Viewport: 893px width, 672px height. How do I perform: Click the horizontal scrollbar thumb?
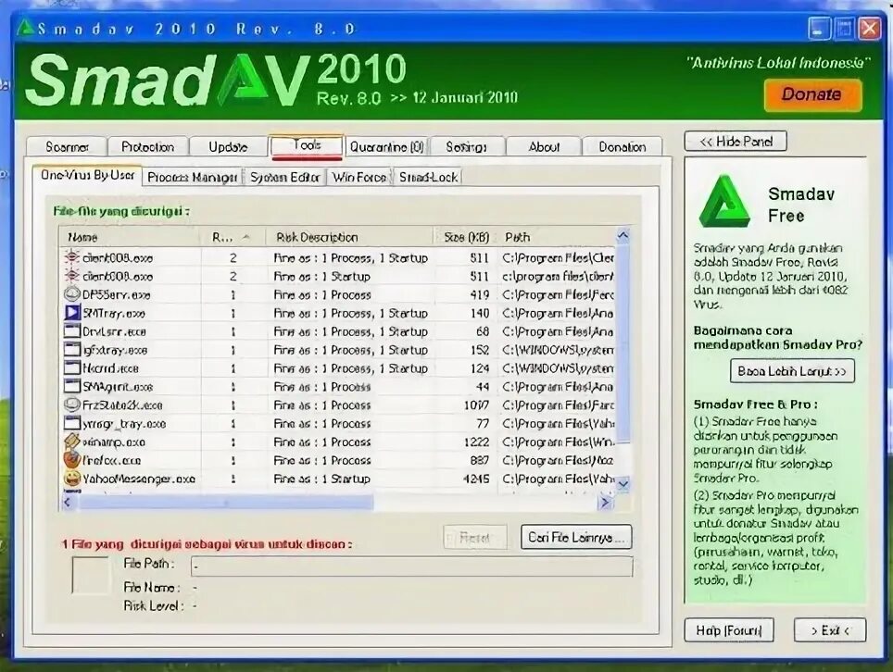(x=225, y=502)
